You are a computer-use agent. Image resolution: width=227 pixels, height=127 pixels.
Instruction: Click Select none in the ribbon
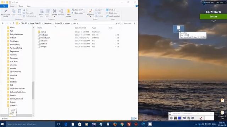click(x=112, y=13)
